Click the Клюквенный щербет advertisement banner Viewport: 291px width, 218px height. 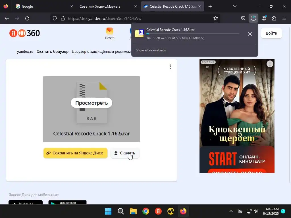coord(237,116)
